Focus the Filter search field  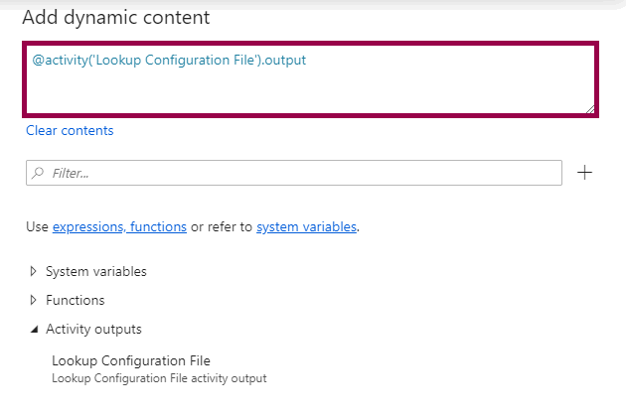(x=298, y=173)
